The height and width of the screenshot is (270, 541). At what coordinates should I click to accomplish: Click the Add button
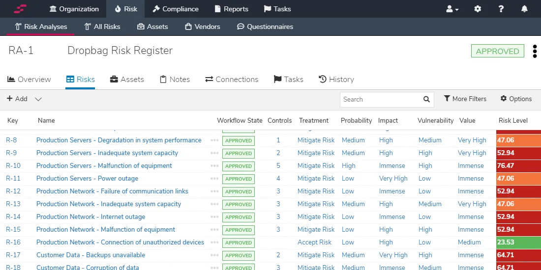(x=17, y=99)
